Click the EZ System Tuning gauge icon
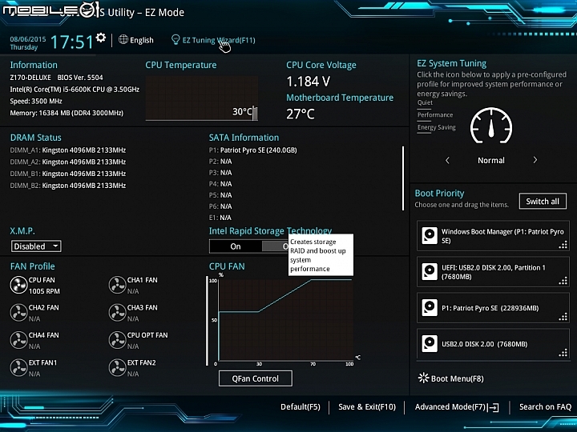 491,126
